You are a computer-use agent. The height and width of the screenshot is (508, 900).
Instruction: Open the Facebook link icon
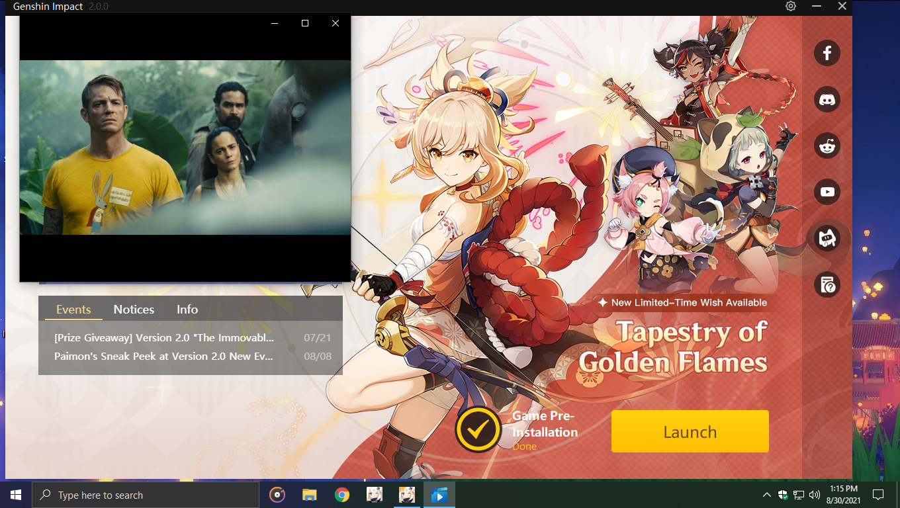[x=827, y=53]
